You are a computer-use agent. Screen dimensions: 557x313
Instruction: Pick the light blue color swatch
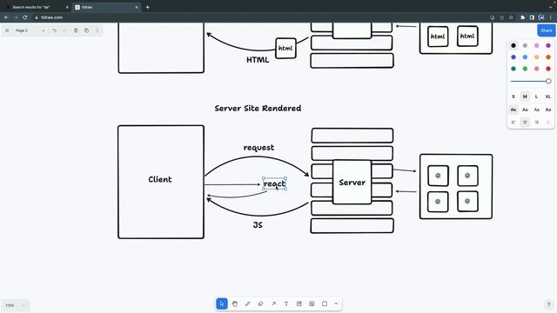point(525,57)
